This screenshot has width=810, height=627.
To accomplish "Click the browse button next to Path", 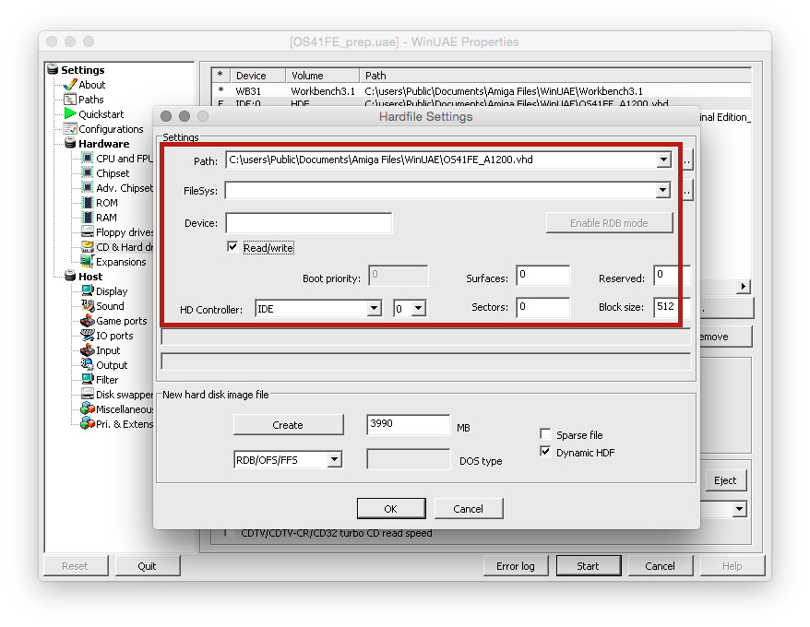I will click(686, 160).
